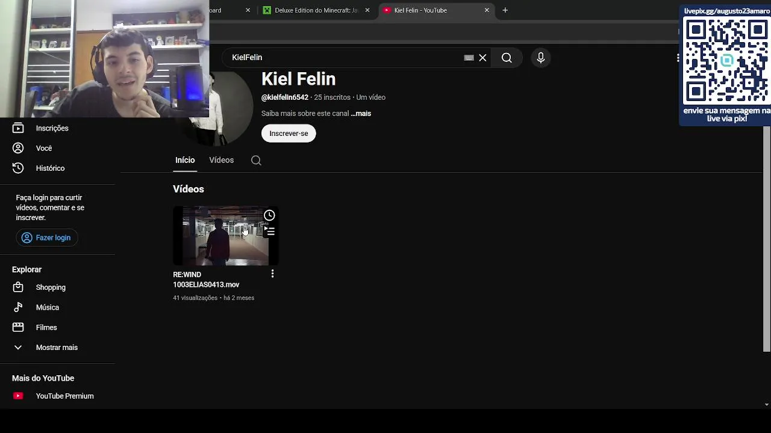Open the three-dot menu for RE:WIND video
The image size is (771, 433).
click(272, 274)
